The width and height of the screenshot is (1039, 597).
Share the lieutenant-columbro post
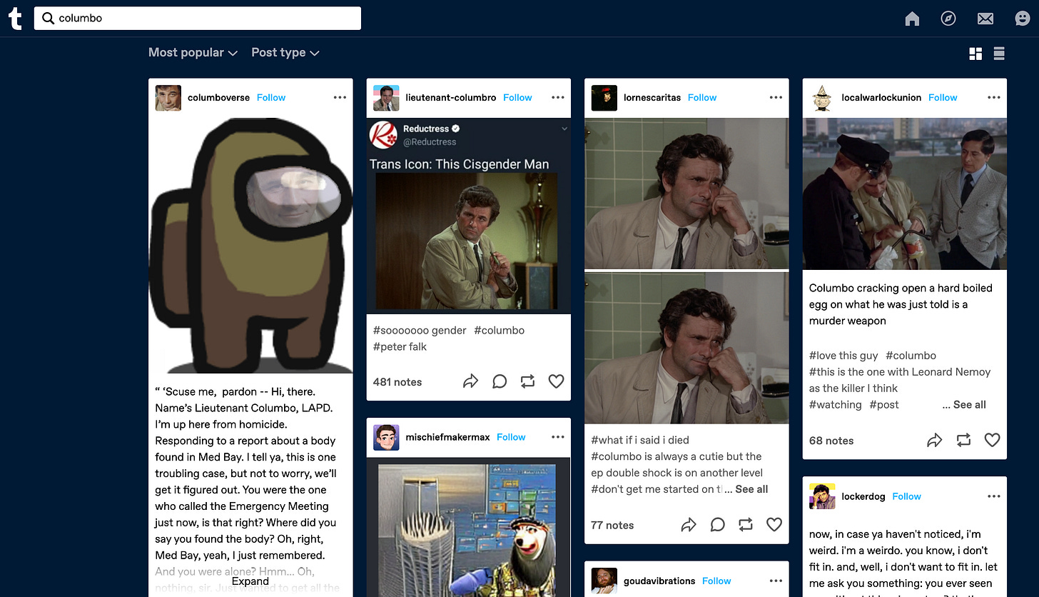pyautogui.click(x=470, y=381)
